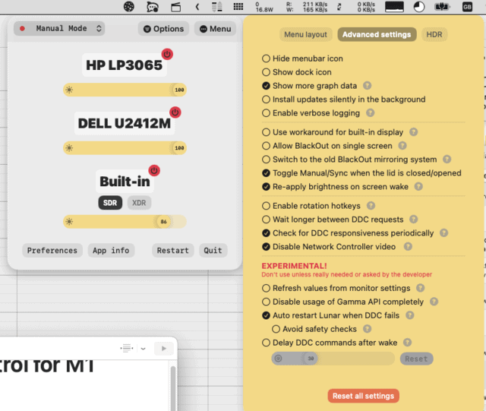Open help for old BlackOut mirroring system
The width and height of the screenshot is (486, 411).
point(447,160)
